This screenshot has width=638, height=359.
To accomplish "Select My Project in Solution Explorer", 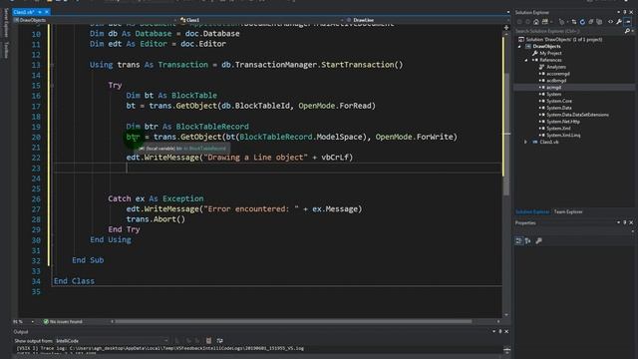I will (550, 53).
